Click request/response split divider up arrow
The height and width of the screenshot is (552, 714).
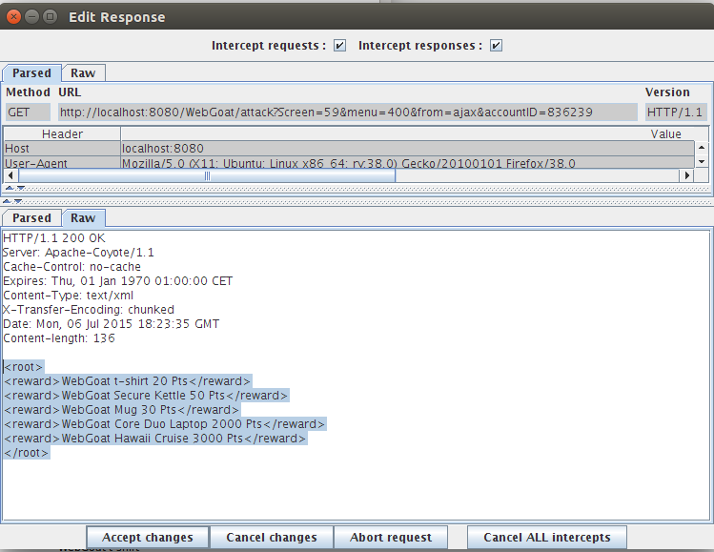[x=7, y=201]
